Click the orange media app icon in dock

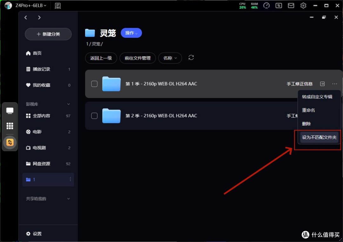tap(10, 142)
